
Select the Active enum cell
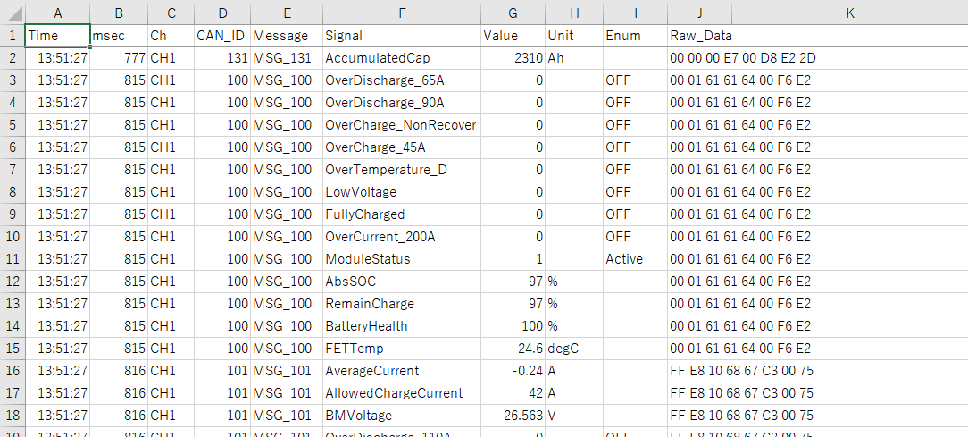coord(635,259)
